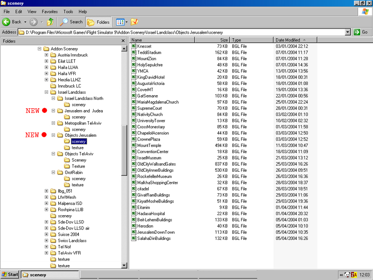Click the citadel file icon
The image size is (373, 280).
[134, 189]
